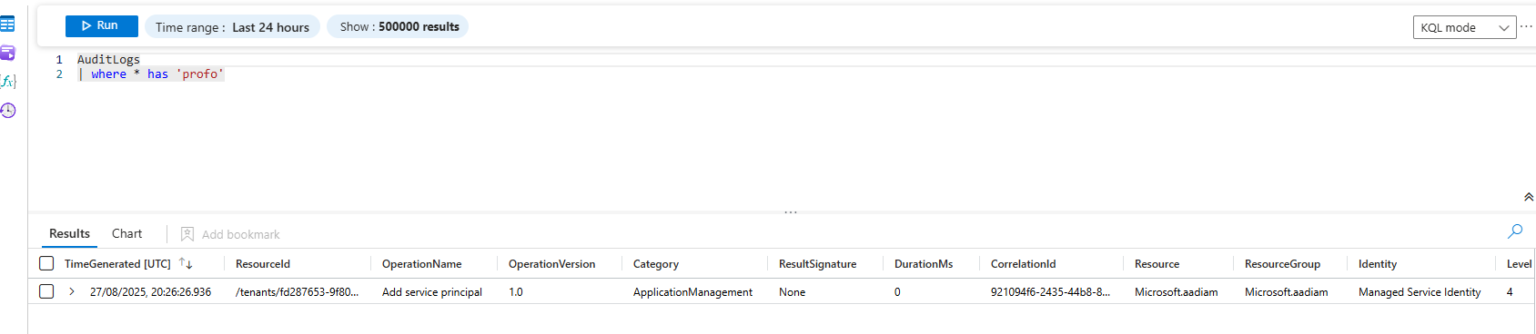Grab the pane splitter handle dots

[x=791, y=212]
